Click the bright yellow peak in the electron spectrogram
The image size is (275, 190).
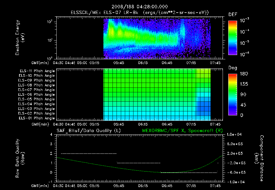pyautogui.click(x=111, y=31)
